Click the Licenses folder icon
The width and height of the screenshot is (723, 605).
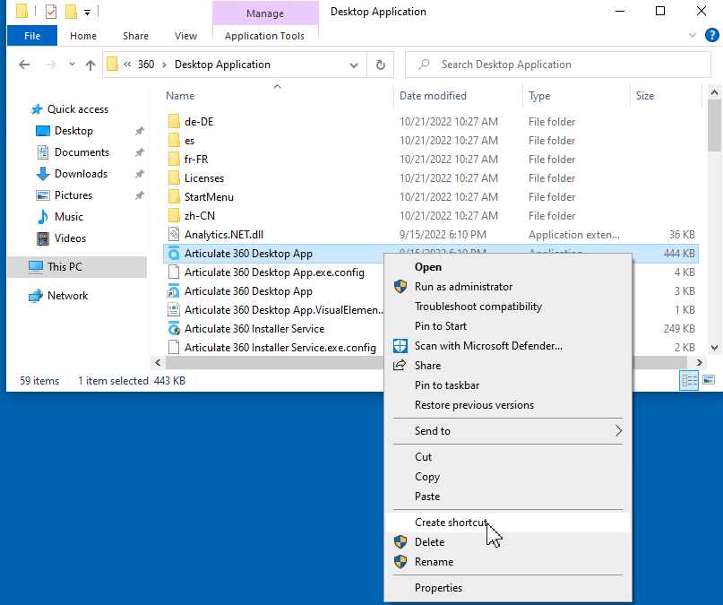pyautogui.click(x=174, y=178)
